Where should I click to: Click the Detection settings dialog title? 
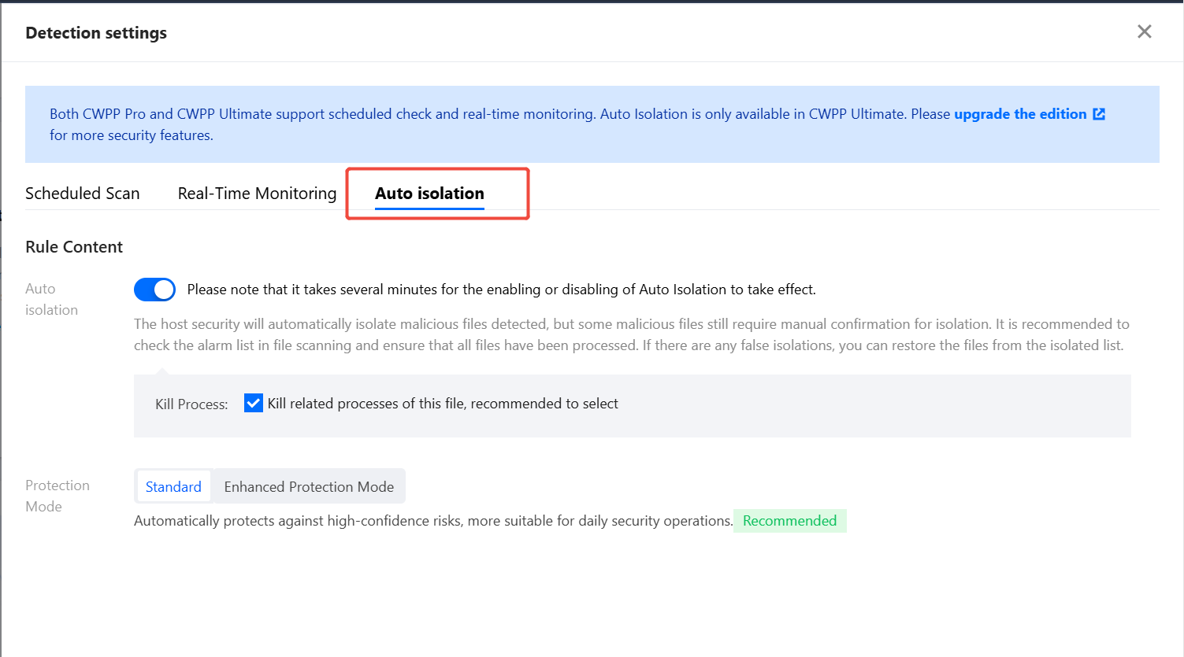(96, 33)
